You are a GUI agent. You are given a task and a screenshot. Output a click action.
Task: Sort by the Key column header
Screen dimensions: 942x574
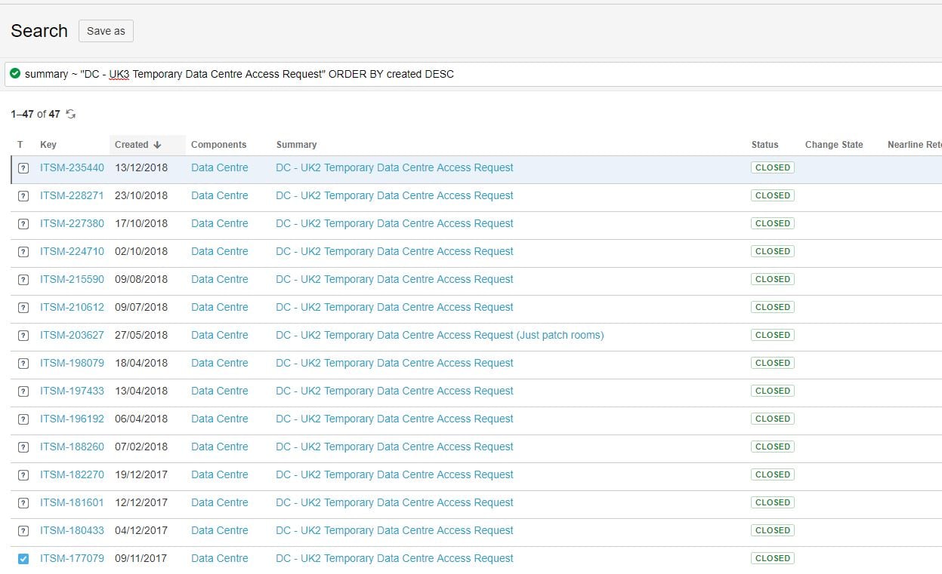point(48,145)
